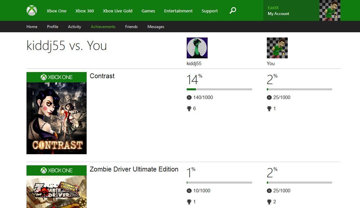The height and width of the screenshot is (208, 360).
Task: Open the Friends tab
Action: coord(131,26)
